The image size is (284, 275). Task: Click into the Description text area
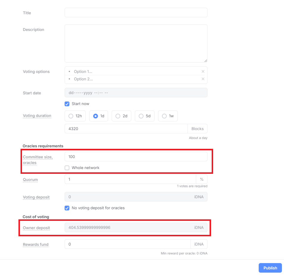136,43
